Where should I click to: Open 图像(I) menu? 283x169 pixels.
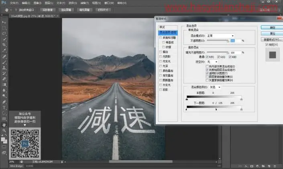pos(37,3)
